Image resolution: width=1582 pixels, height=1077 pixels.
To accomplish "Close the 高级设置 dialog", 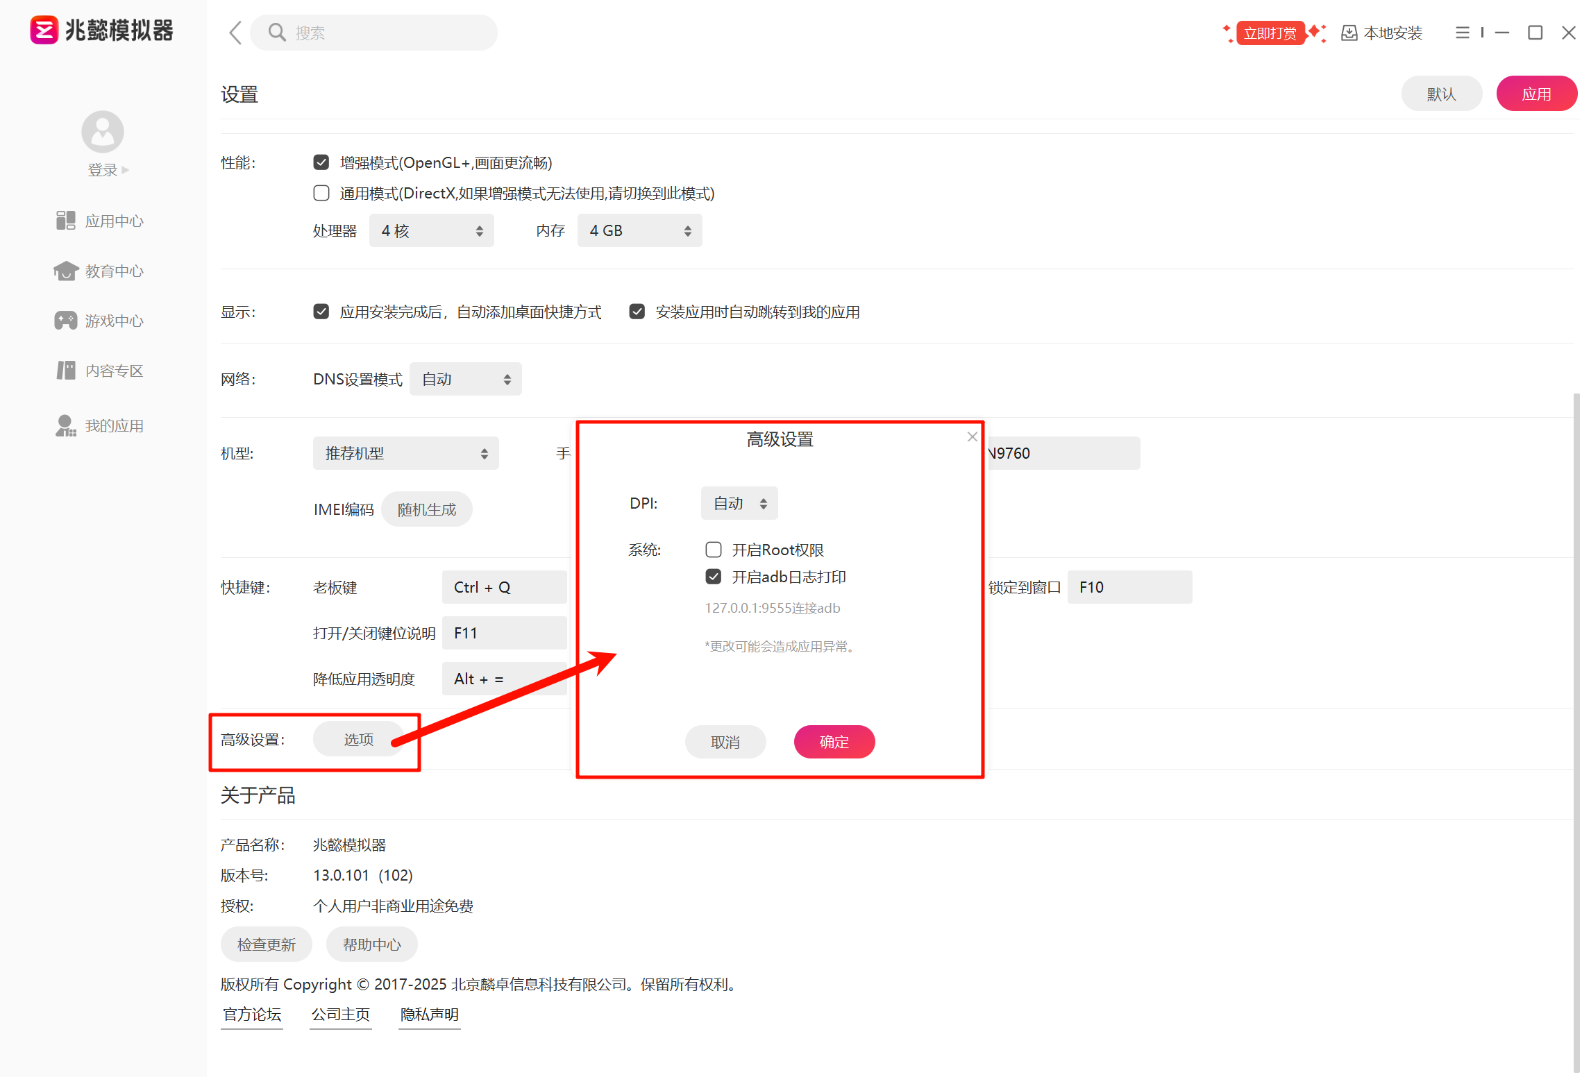I will coord(972,436).
